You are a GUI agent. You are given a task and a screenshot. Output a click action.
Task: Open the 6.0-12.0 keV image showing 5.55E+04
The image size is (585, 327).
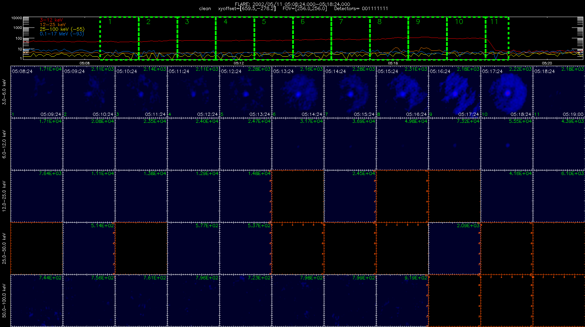(507, 144)
